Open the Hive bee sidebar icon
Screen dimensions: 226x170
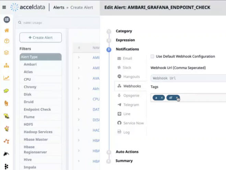pos(6,116)
